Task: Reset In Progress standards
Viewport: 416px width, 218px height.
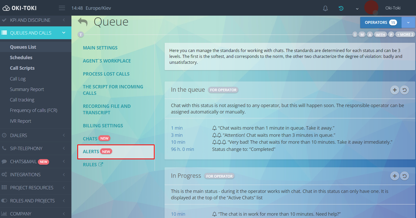Action: point(404,176)
